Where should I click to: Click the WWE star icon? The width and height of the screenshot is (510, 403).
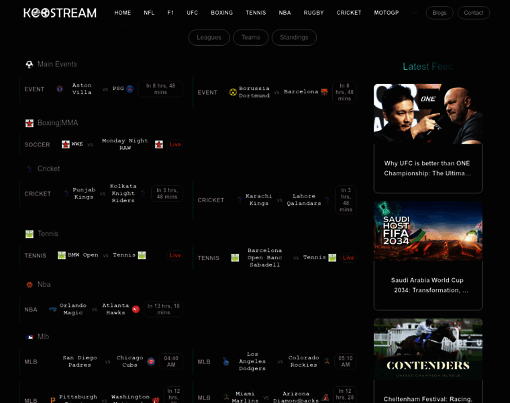[66, 144]
